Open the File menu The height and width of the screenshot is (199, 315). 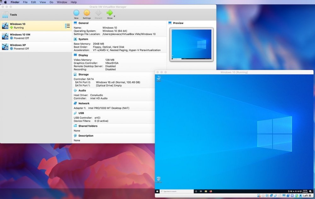point(25,2)
